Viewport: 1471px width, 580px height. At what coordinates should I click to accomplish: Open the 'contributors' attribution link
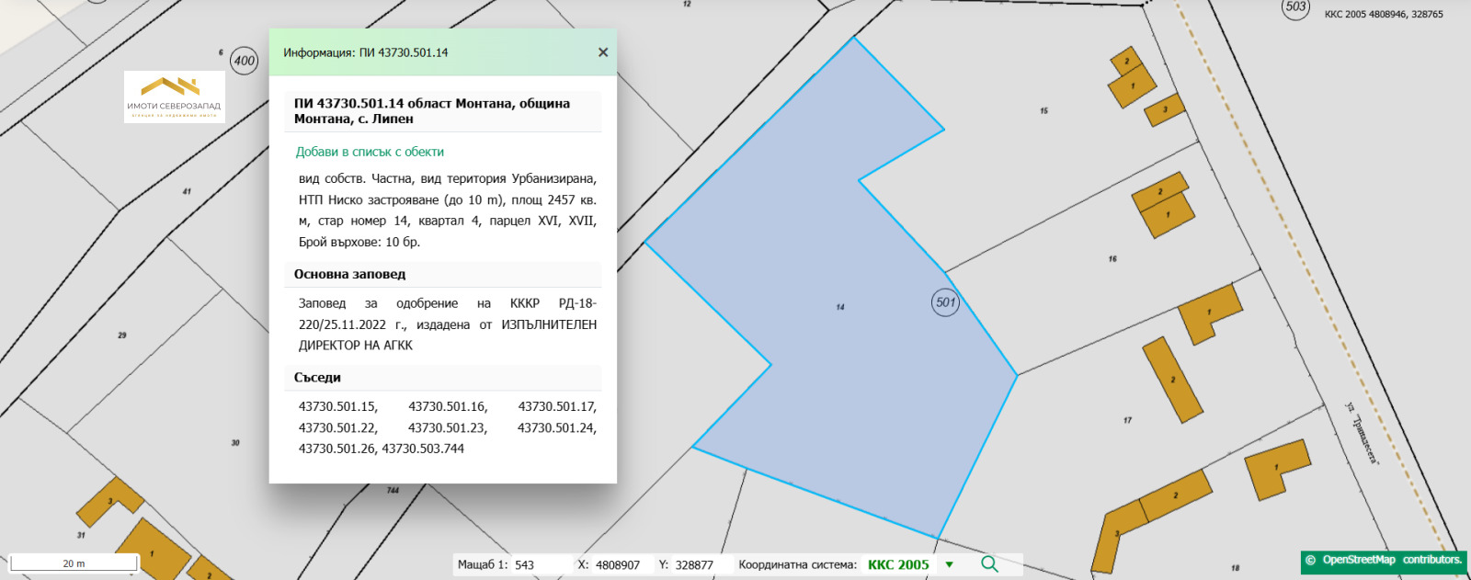click(1431, 560)
